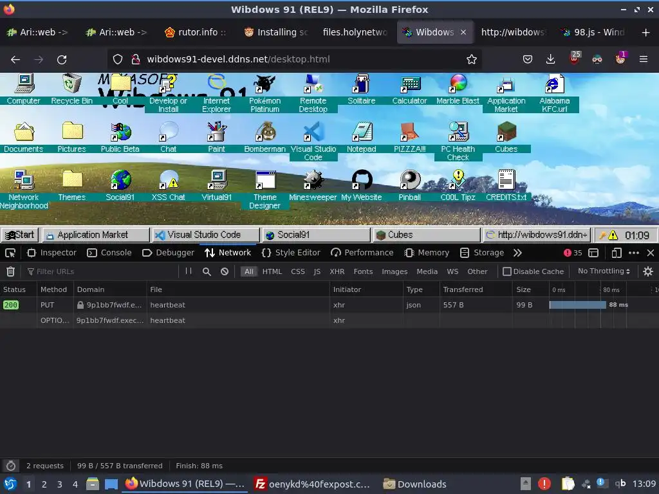
Task: Click the 35 errors indicator
Action: (x=572, y=253)
